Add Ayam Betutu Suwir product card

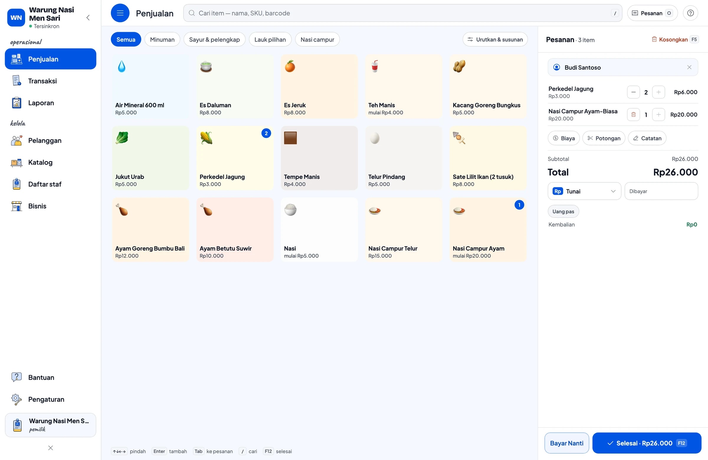click(235, 230)
